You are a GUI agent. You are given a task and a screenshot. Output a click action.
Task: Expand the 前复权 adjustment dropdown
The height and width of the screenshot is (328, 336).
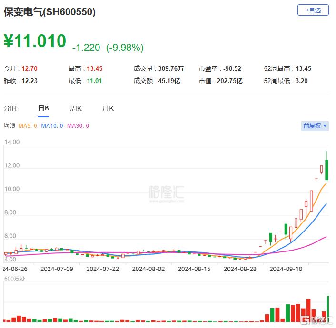click(x=315, y=125)
